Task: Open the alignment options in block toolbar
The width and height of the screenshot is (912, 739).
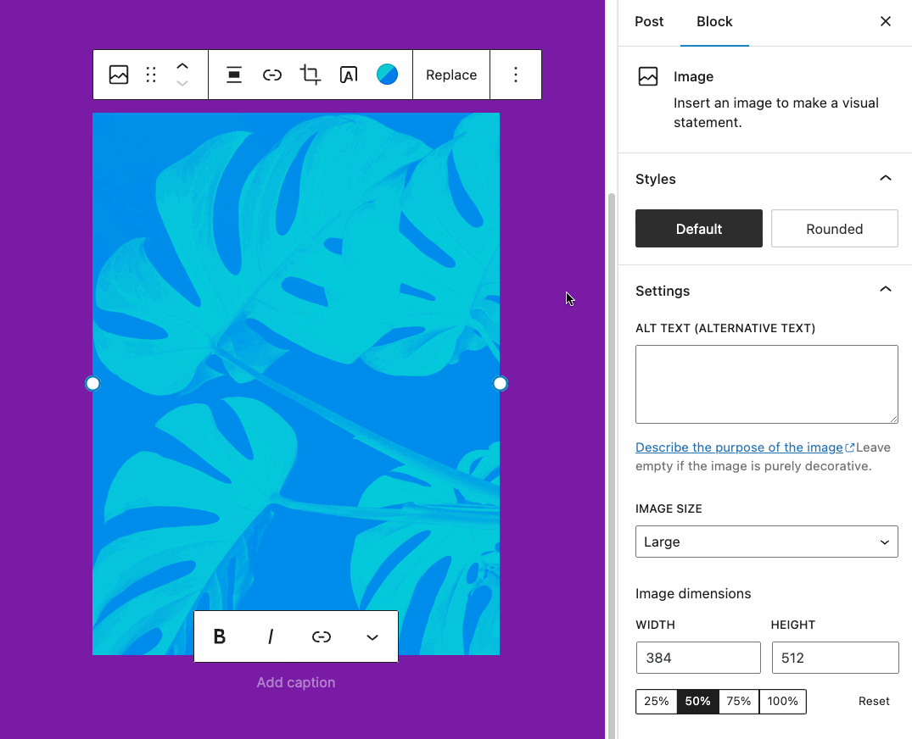Action: point(234,75)
